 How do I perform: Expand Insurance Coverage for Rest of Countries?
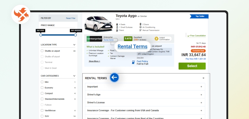tap(145, 118)
